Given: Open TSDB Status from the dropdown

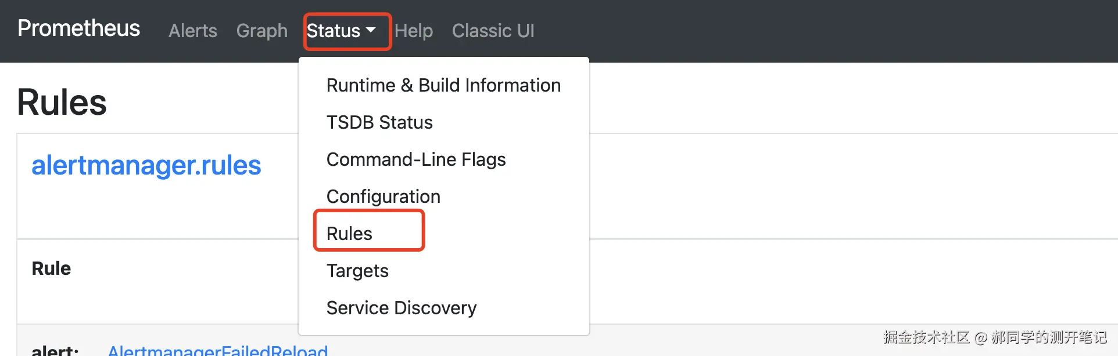Looking at the screenshot, I should pos(379,122).
